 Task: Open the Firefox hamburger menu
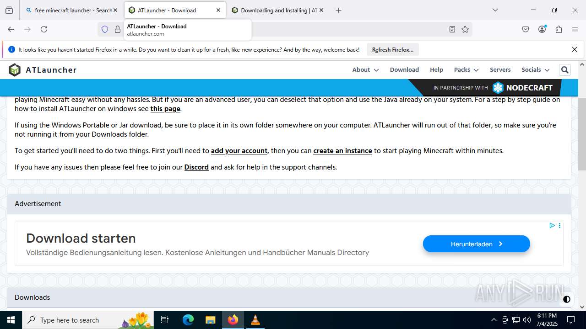pos(575,29)
